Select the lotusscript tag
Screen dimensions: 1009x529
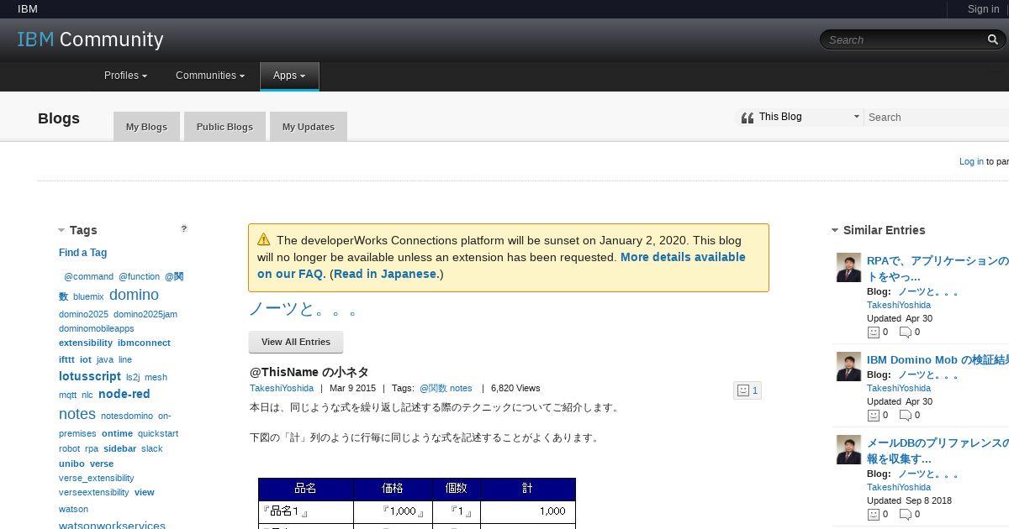(90, 376)
